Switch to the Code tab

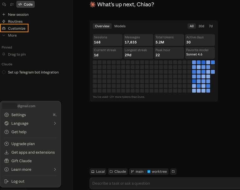26,4
